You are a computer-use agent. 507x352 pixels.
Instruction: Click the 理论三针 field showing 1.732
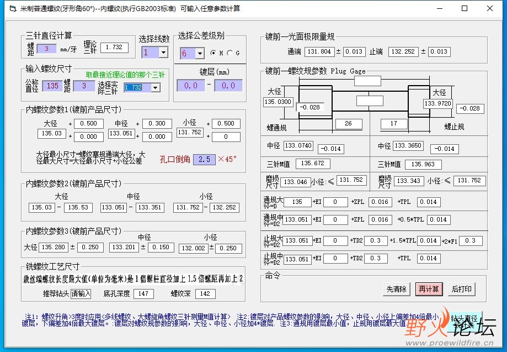point(114,48)
